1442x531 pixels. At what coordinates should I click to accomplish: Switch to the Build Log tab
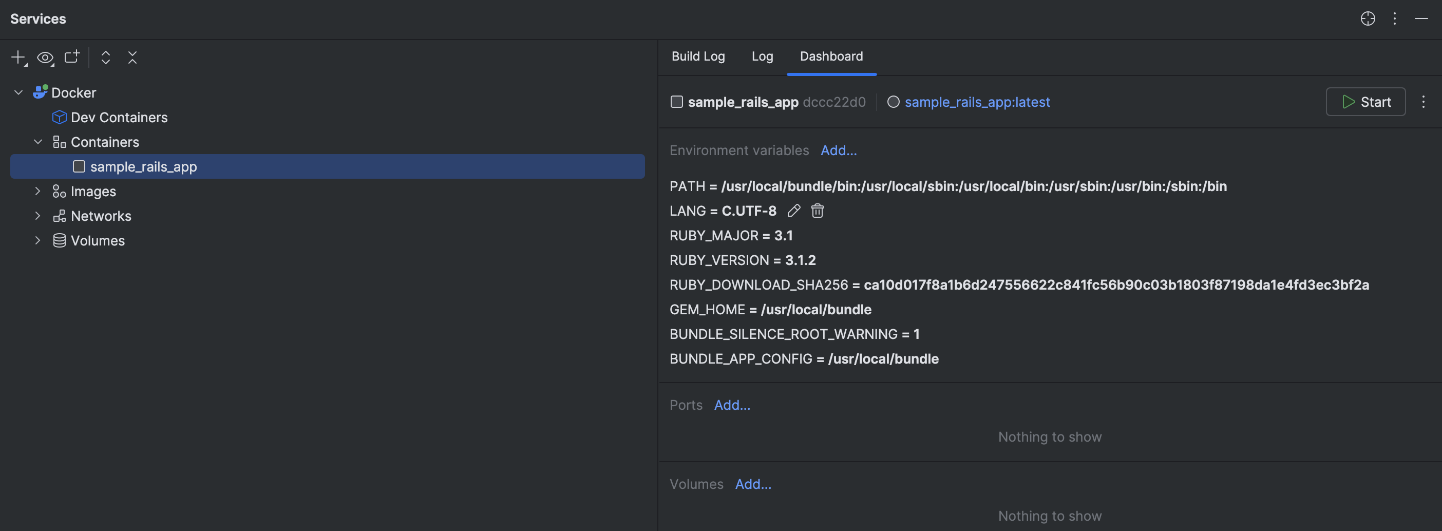pos(698,56)
